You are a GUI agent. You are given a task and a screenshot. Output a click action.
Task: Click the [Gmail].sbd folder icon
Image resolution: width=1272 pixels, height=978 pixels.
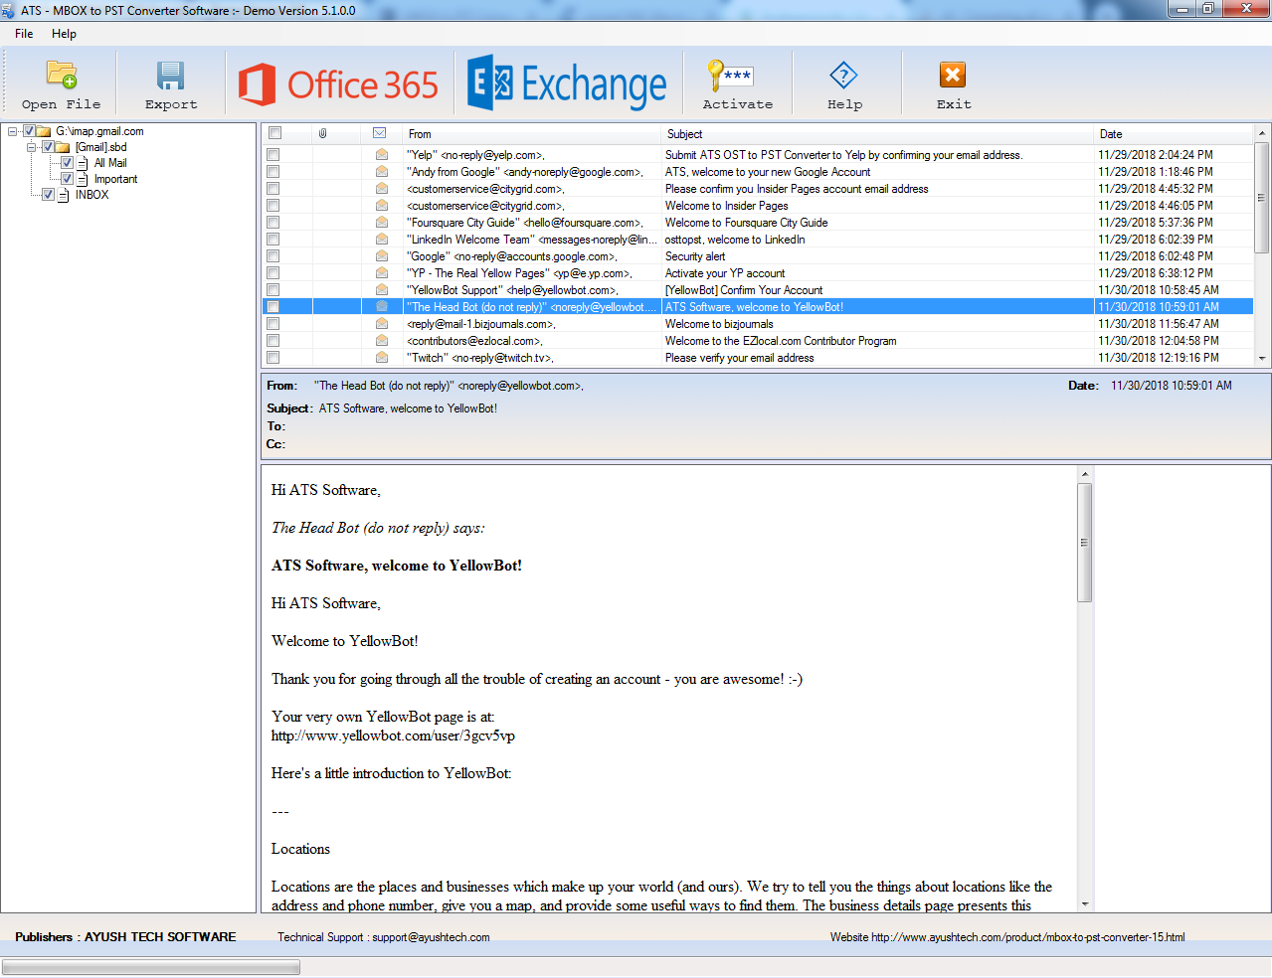coord(63,147)
